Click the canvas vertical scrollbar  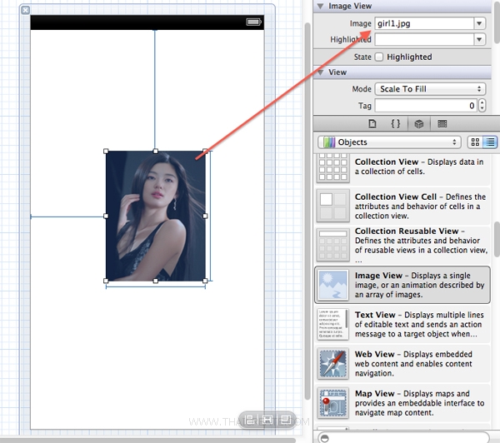(307, 211)
